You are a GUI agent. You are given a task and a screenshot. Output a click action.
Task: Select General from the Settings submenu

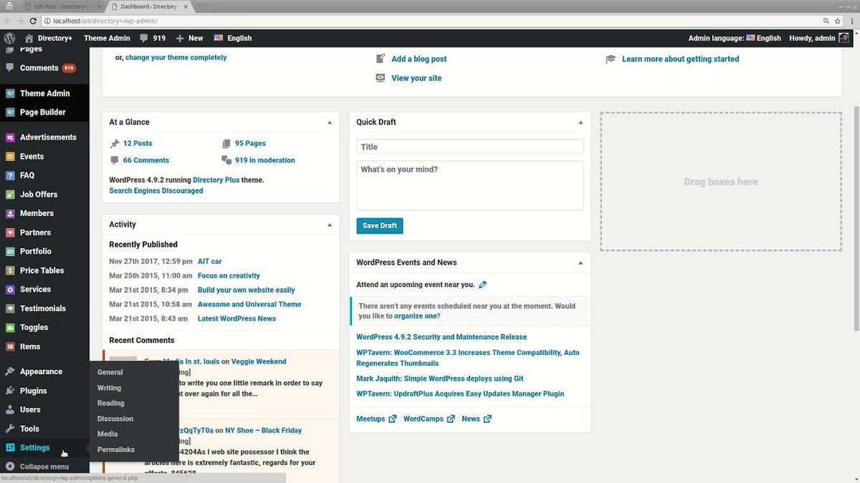pyautogui.click(x=110, y=372)
